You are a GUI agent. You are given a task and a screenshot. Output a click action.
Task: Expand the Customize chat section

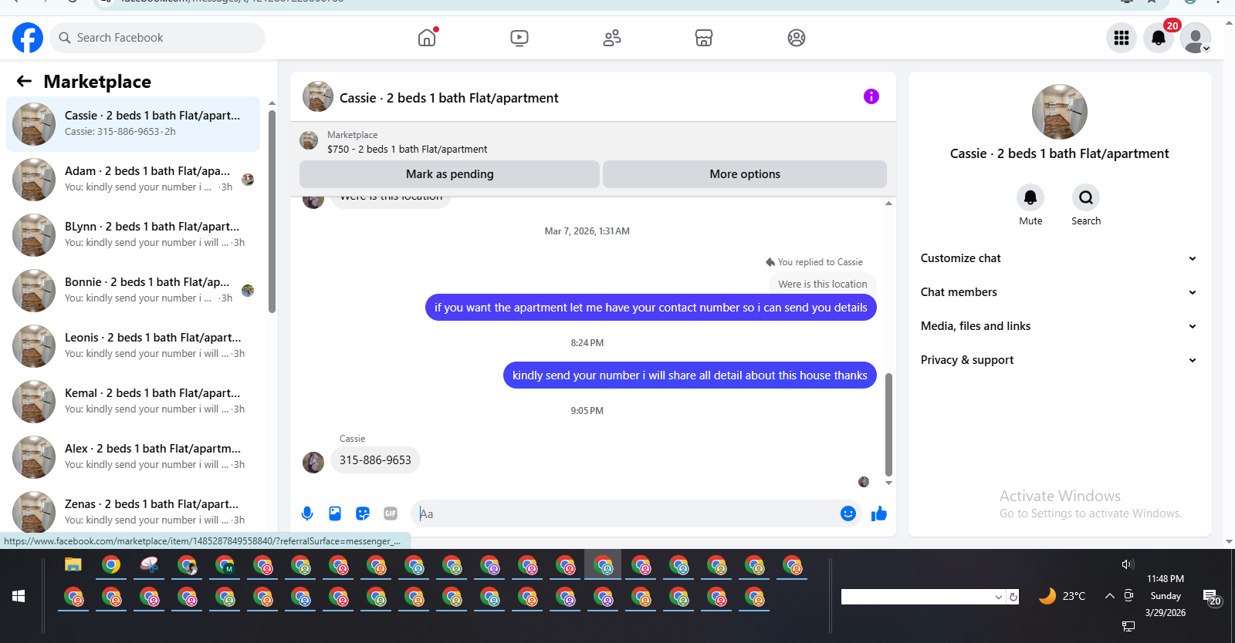1059,258
